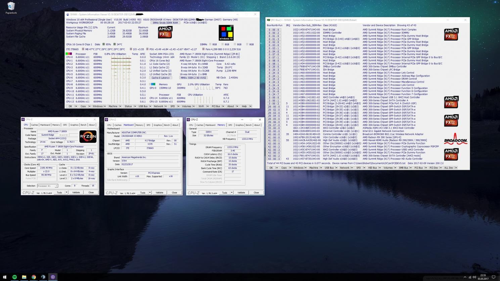The image size is (500, 281).
Task: Click the SIV64X title bar icon of main window
Action: pyautogui.click(x=68, y=14)
